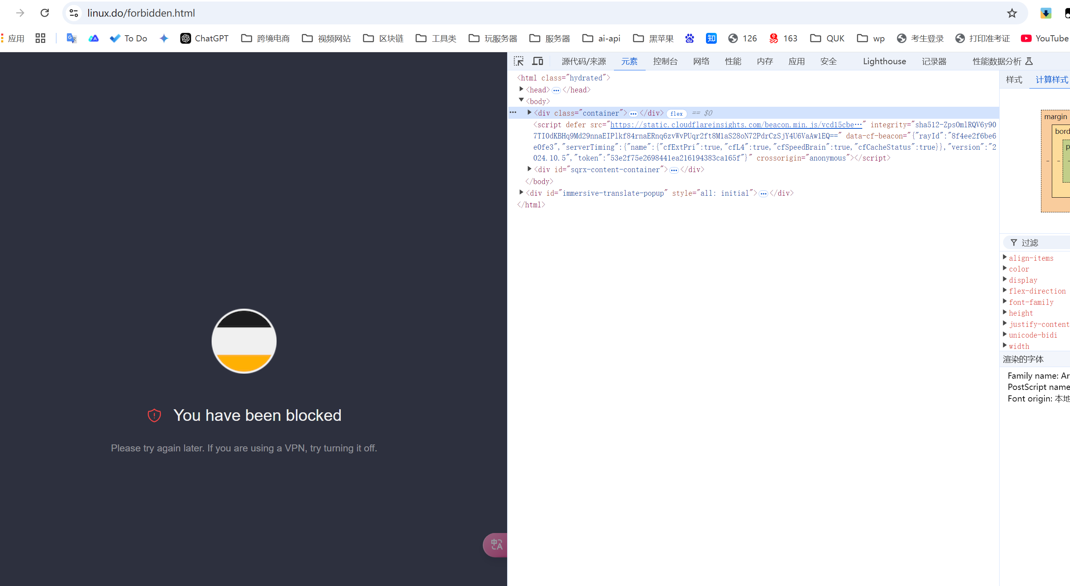Switch to the 安全 security tab
This screenshot has width=1070, height=586.
pyautogui.click(x=828, y=62)
